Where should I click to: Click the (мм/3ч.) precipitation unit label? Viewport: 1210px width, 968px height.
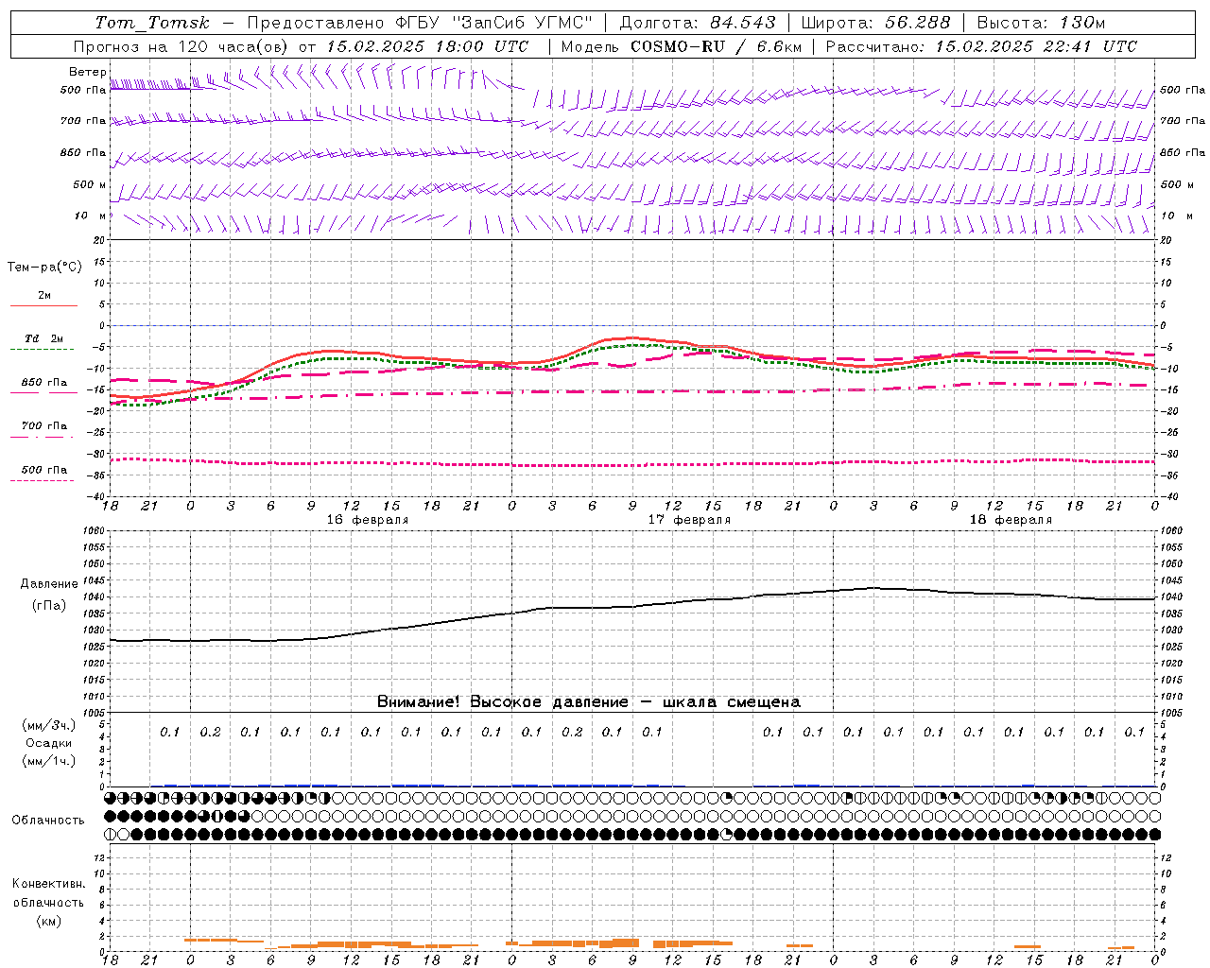[49, 725]
